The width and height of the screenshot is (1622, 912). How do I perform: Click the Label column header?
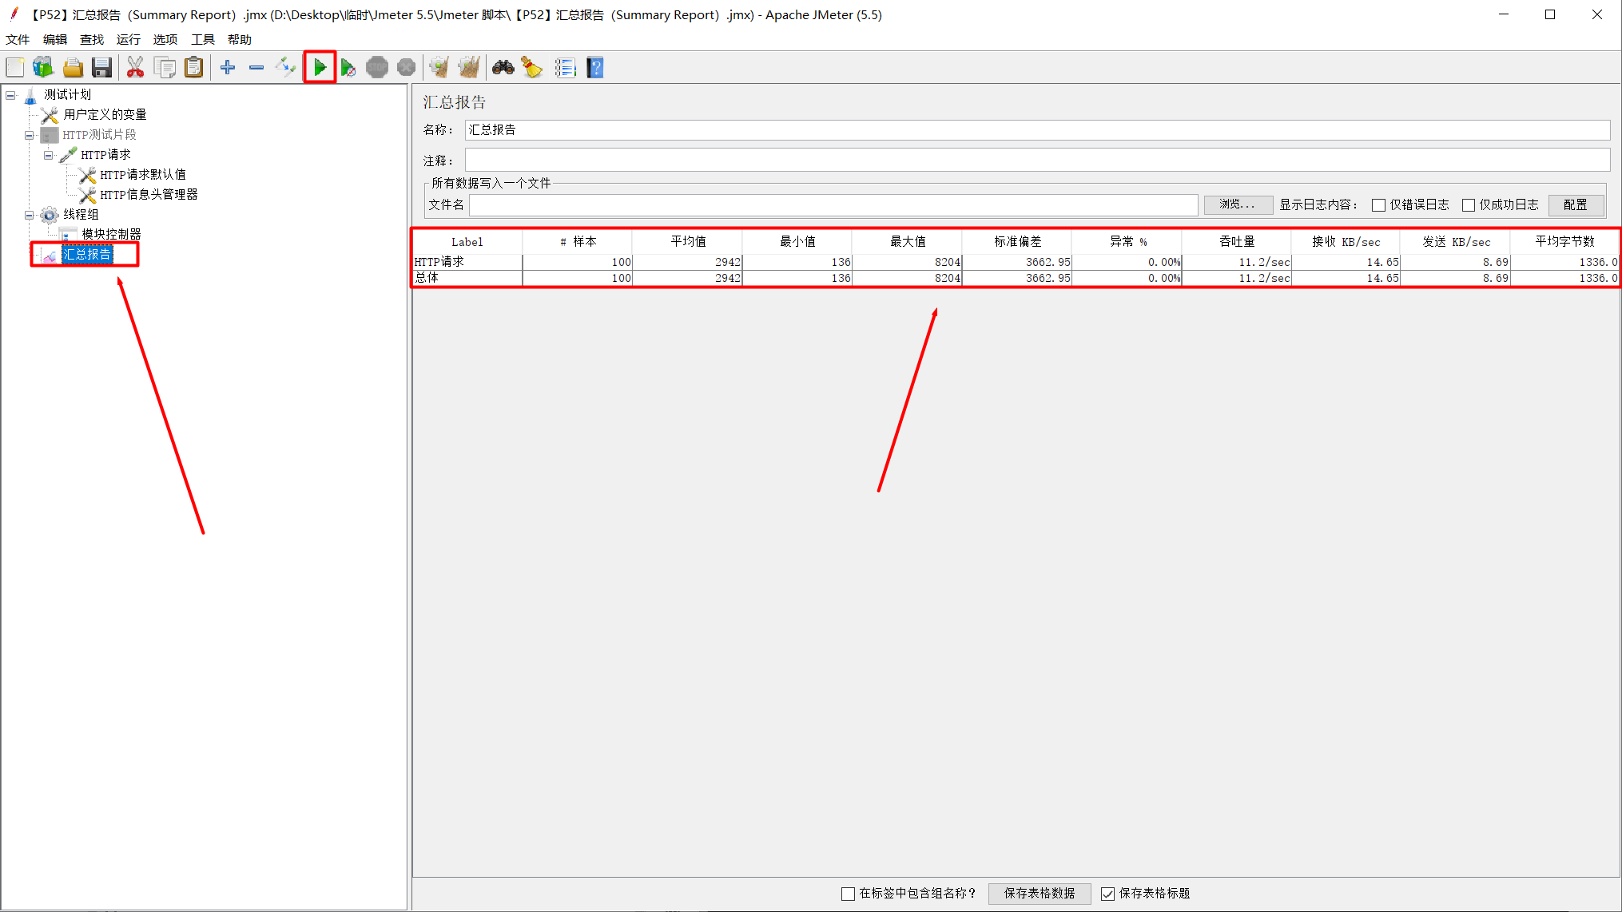tap(467, 241)
